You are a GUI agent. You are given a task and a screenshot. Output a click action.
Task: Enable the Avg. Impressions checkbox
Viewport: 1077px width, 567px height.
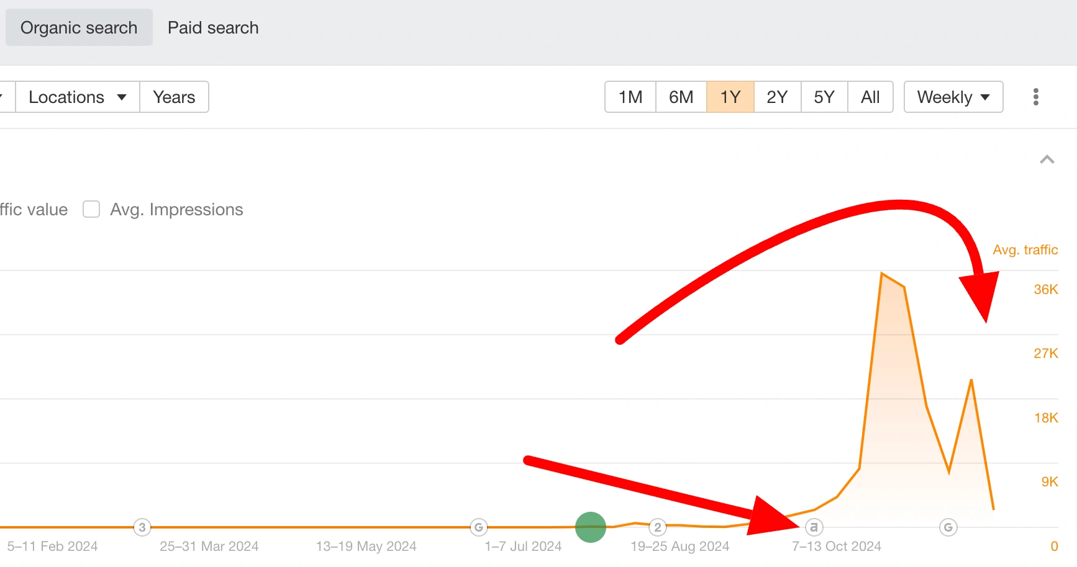pyautogui.click(x=91, y=209)
